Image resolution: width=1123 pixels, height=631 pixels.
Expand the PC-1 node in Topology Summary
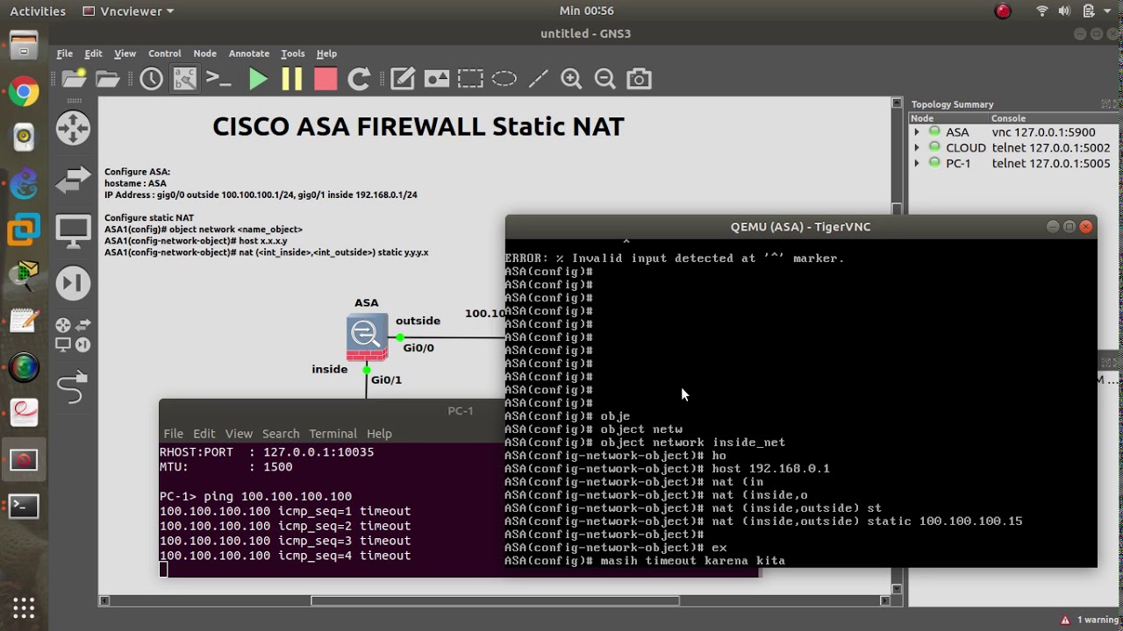click(x=917, y=164)
